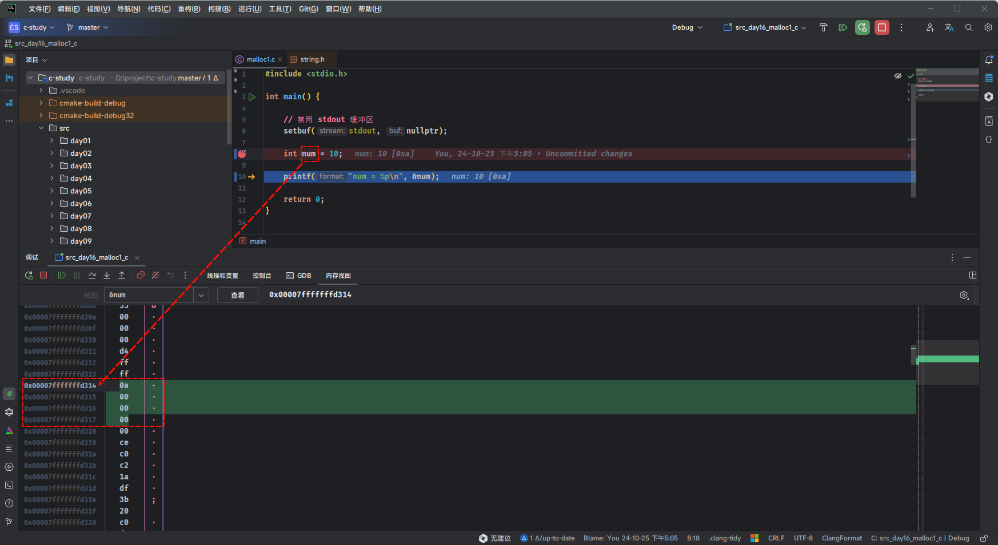998x545 pixels.
Task: Open the Database tool window
Action: point(988,78)
